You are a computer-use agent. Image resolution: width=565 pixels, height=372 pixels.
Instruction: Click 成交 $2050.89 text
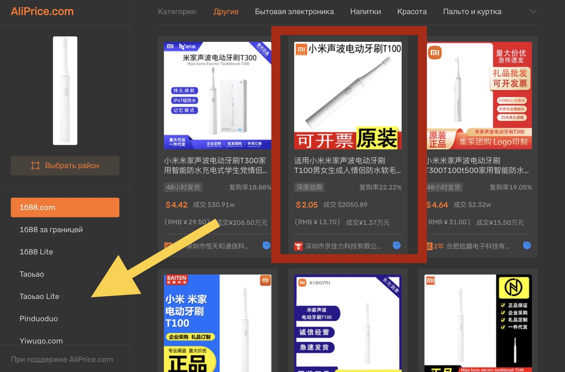coord(345,205)
